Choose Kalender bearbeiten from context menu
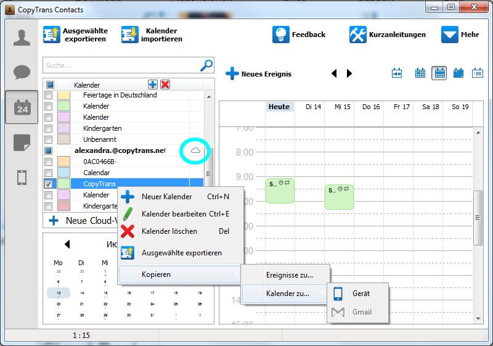Image resolution: width=493 pixels, height=346 pixels. pos(181,214)
